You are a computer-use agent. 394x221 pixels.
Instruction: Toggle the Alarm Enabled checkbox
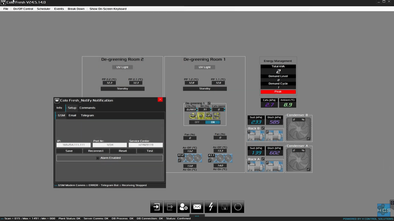click(x=98, y=158)
